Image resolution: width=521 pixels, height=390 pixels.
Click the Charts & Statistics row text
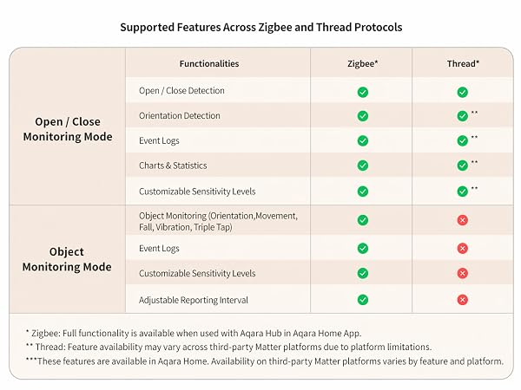pos(173,166)
